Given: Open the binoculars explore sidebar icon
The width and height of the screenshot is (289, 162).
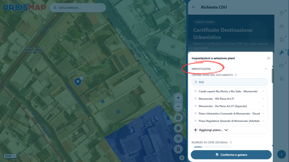Looking at the screenshot, I should click(x=281, y=27).
